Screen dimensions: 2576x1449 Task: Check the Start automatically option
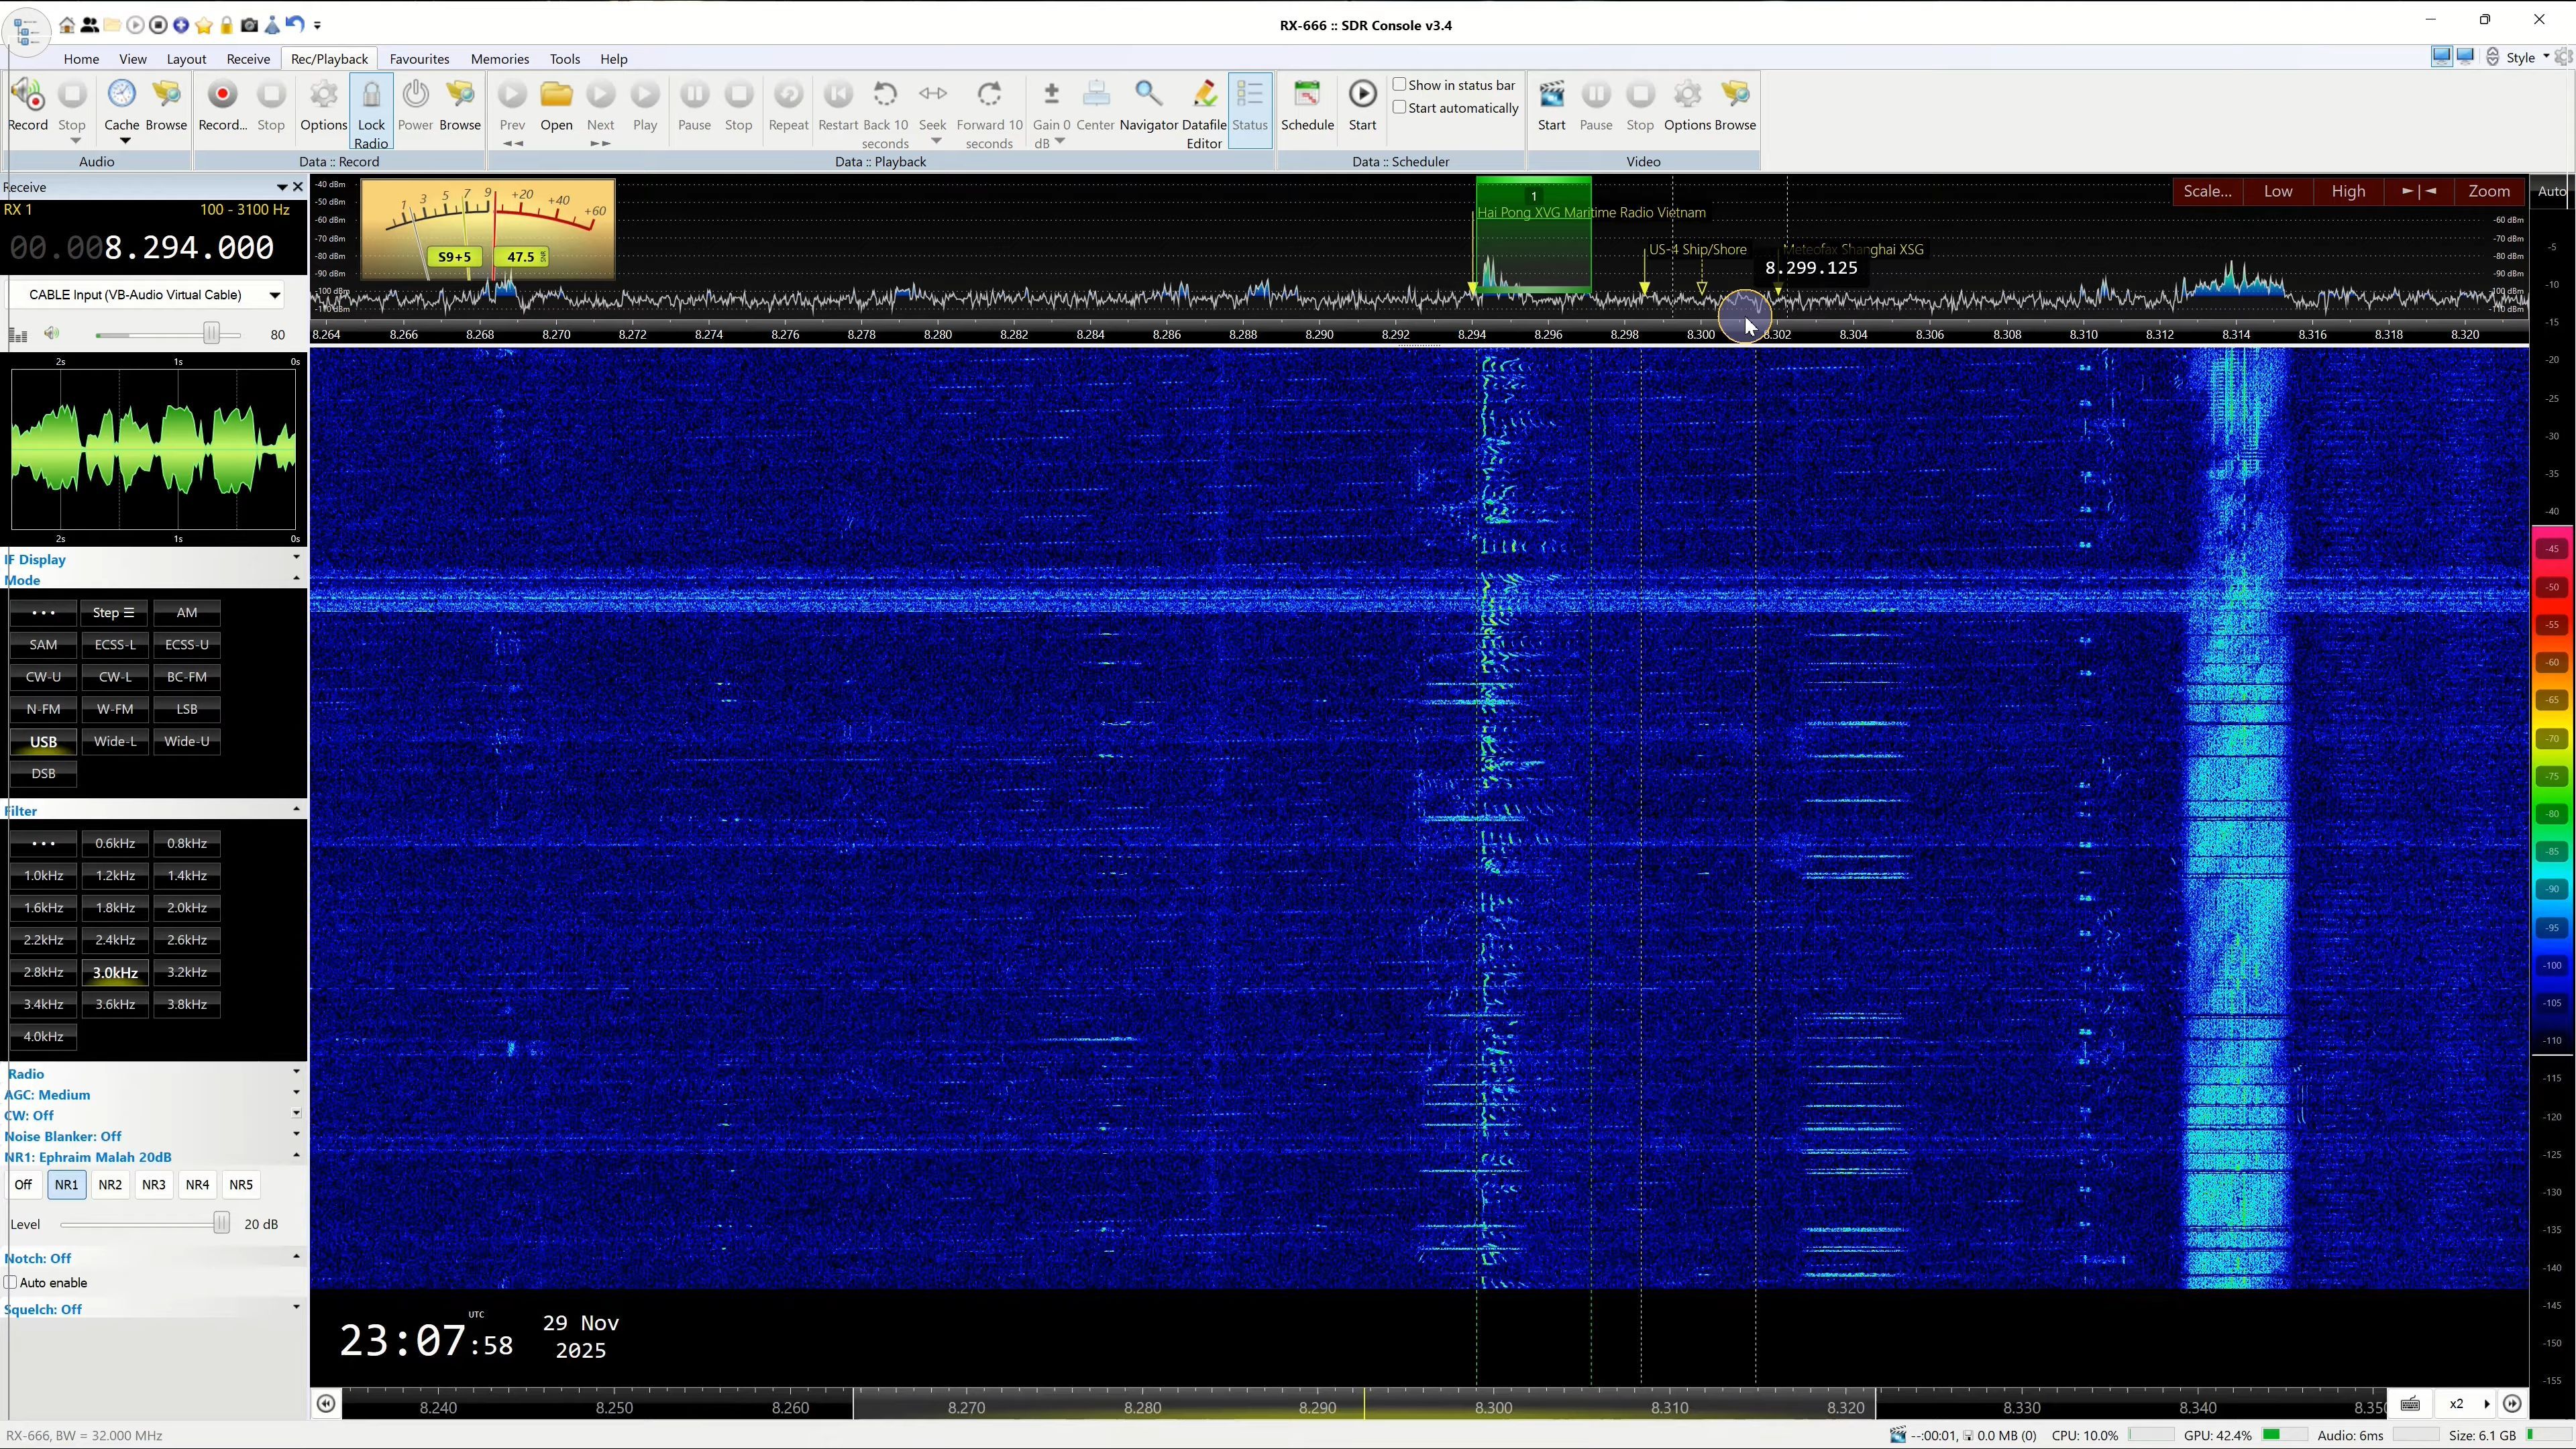1400,108
